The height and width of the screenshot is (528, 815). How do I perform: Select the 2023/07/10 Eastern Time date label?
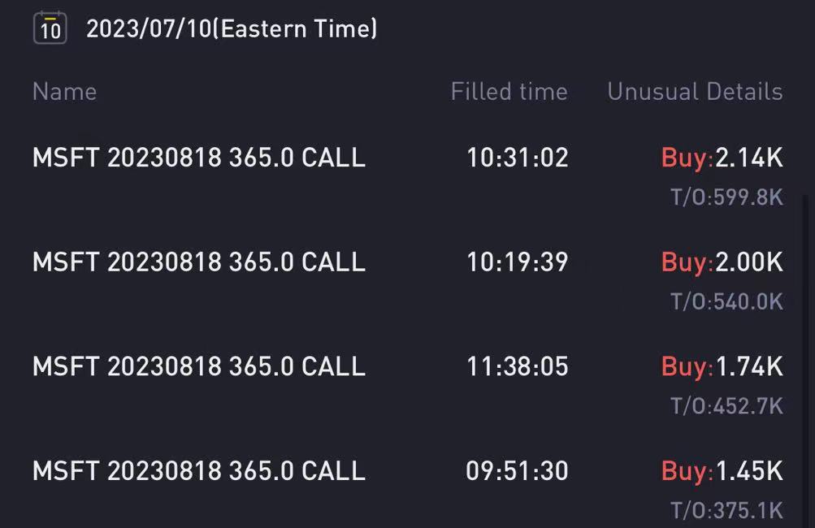pyautogui.click(x=232, y=28)
